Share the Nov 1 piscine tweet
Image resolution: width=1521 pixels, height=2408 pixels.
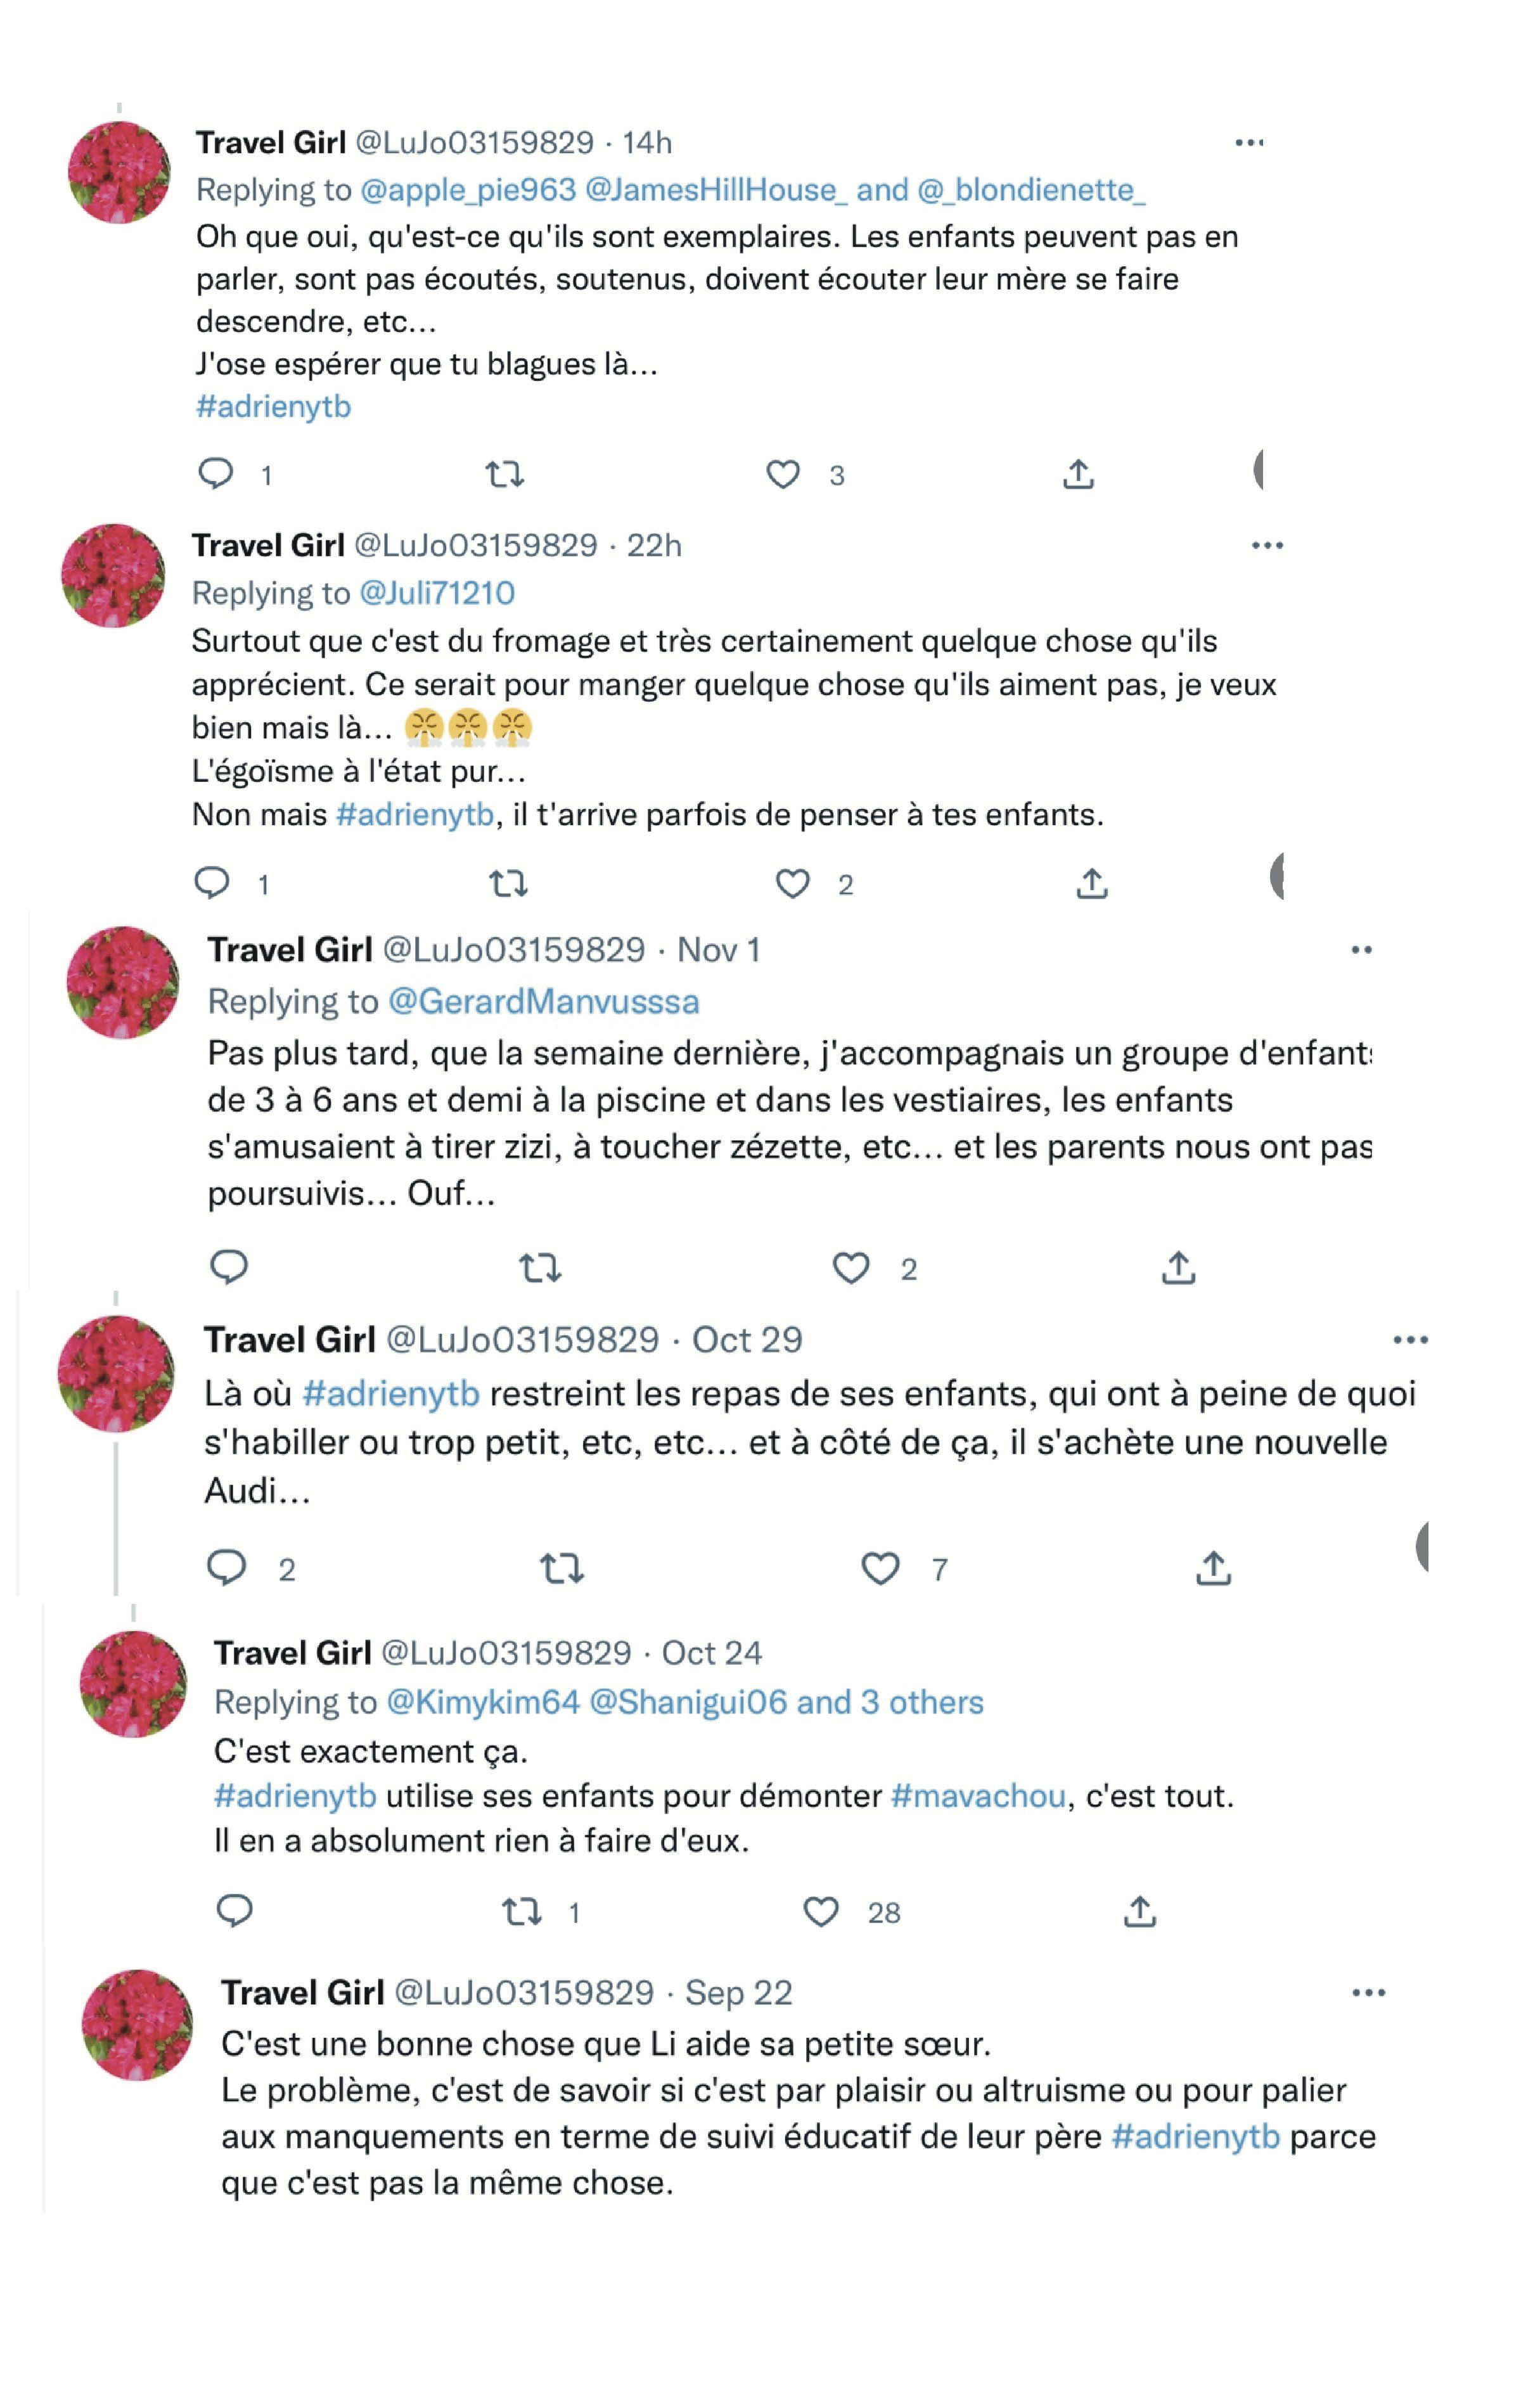(x=1179, y=1268)
